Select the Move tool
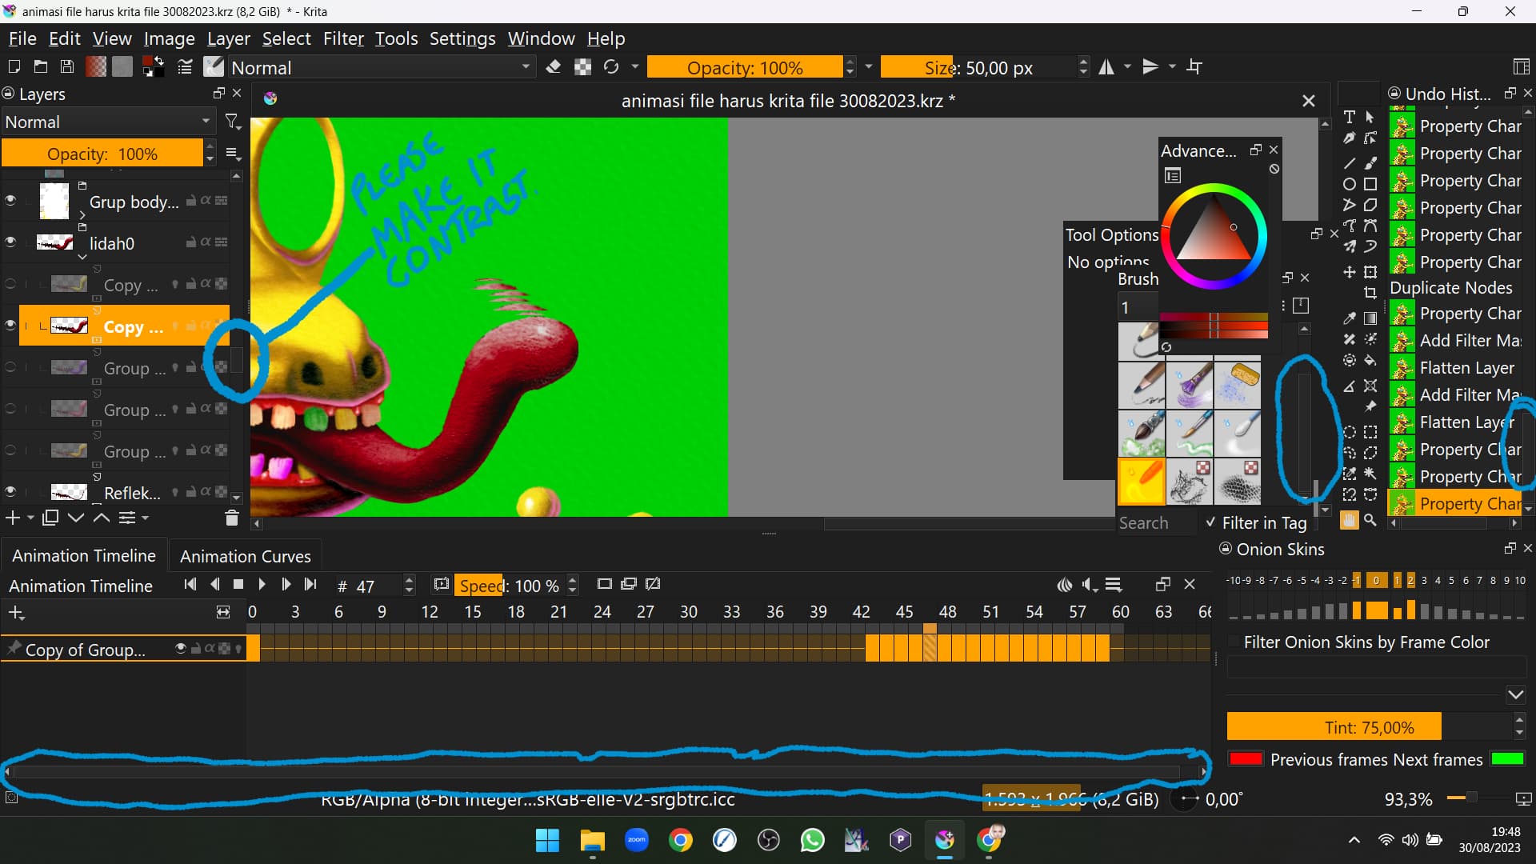1536x864 pixels. click(x=1350, y=272)
